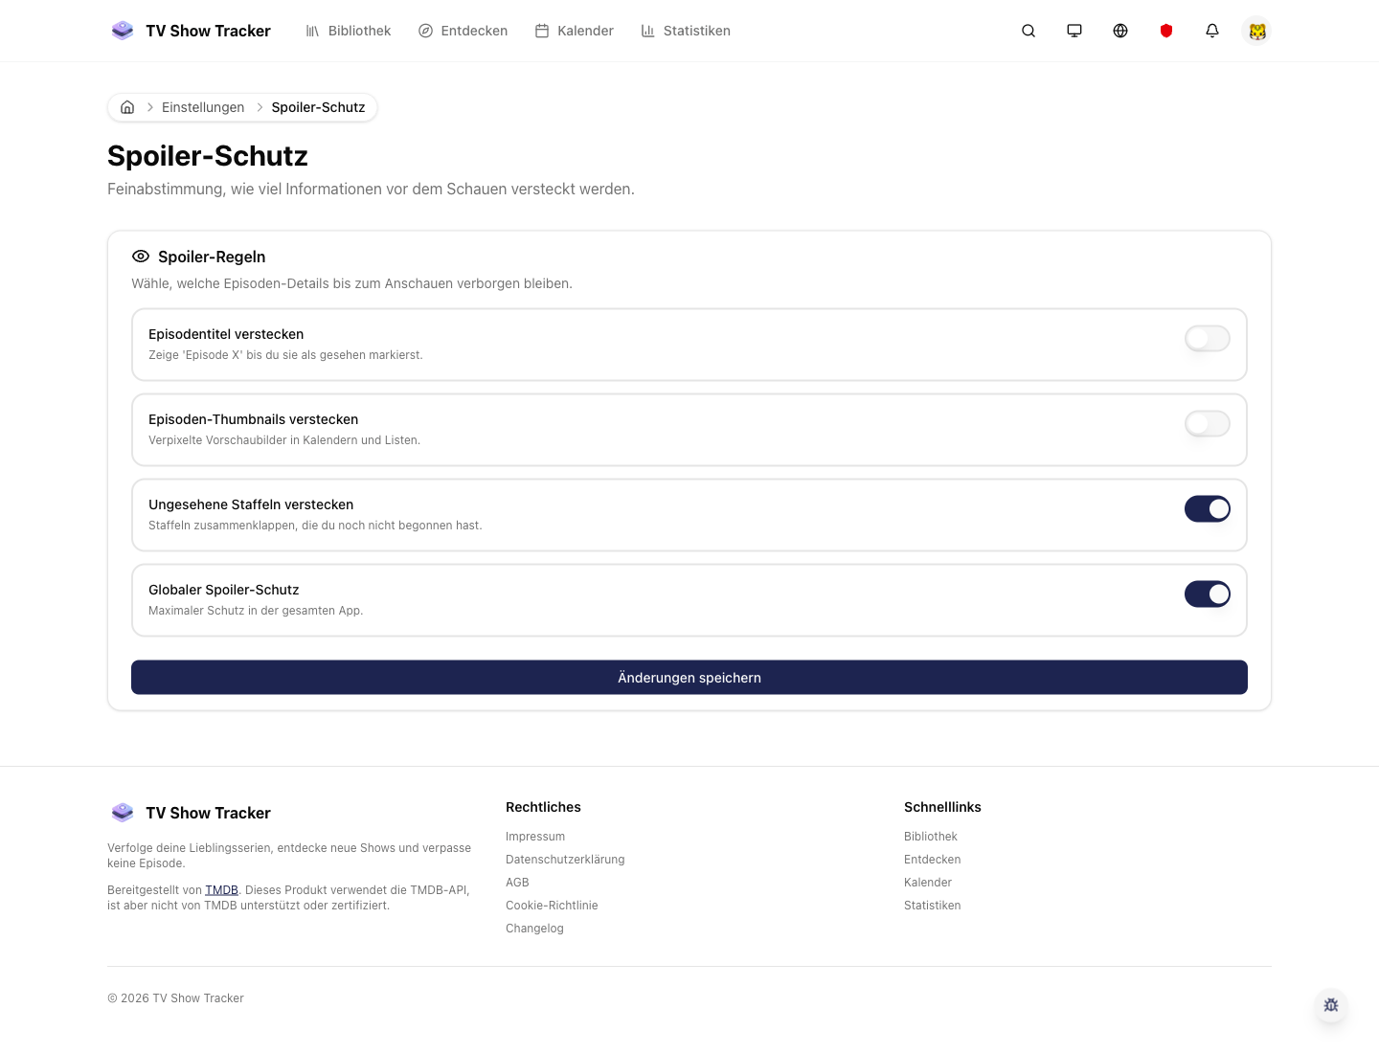
Task: Click the Änderungen speichern button
Action: pyautogui.click(x=689, y=678)
